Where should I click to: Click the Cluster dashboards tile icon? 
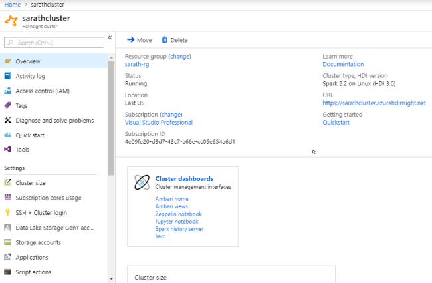click(x=142, y=182)
